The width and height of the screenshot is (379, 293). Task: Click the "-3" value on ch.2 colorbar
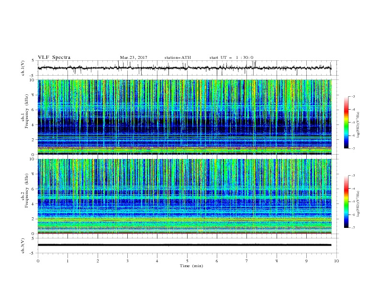click(353, 176)
